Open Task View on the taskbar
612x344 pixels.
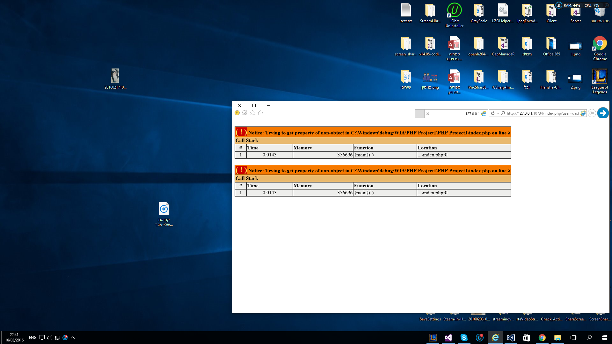pyautogui.click(x=573, y=338)
